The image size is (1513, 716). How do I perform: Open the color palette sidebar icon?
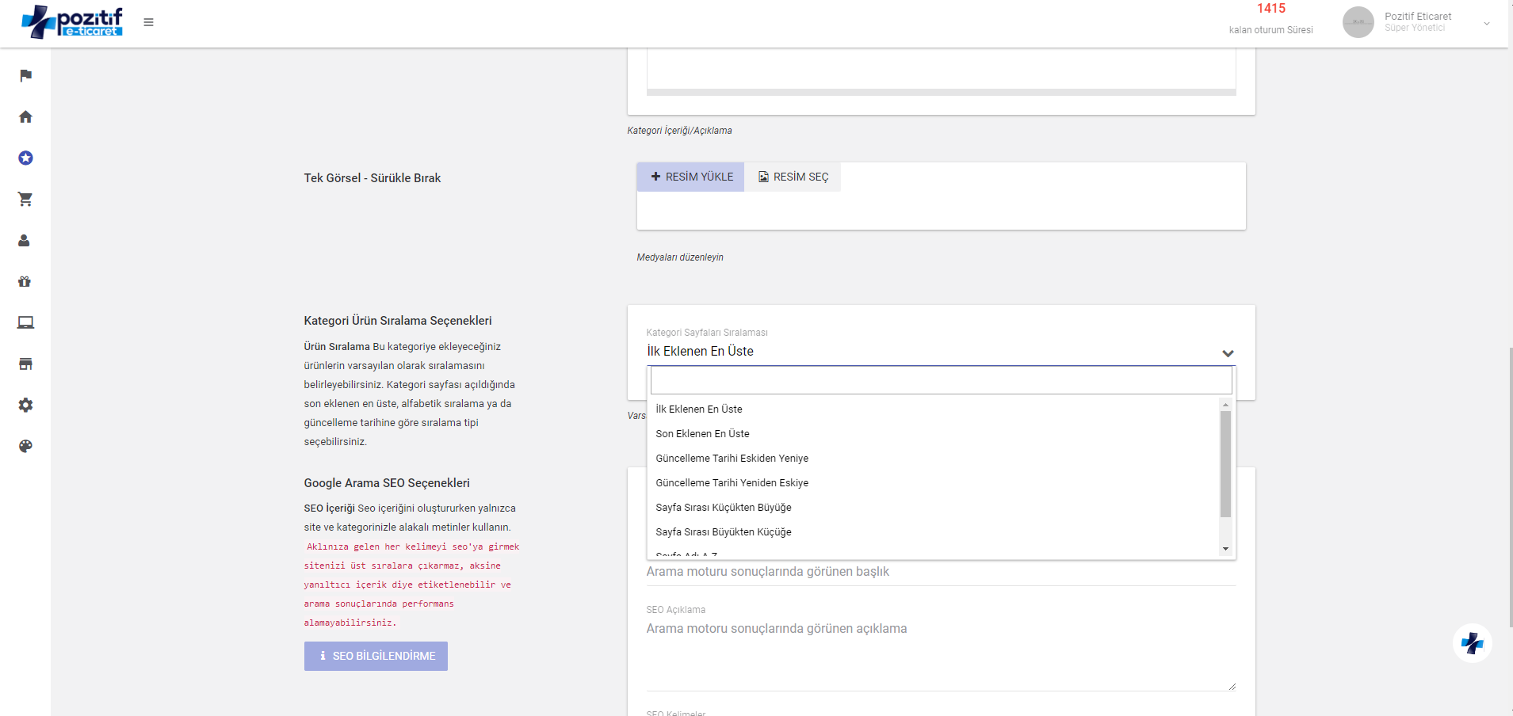tap(25, 446)
